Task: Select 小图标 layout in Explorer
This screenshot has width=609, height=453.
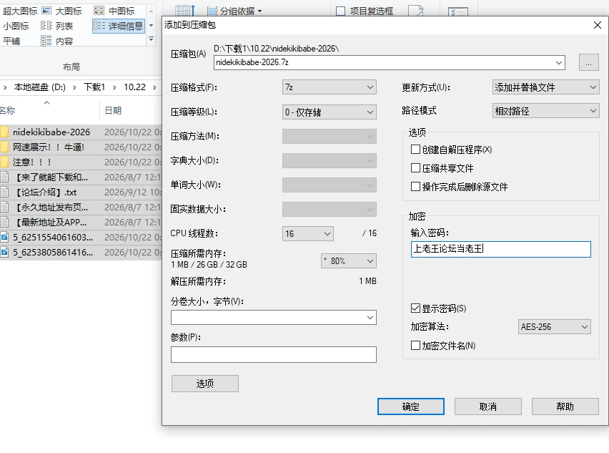Action: click(x=16, y=26)
